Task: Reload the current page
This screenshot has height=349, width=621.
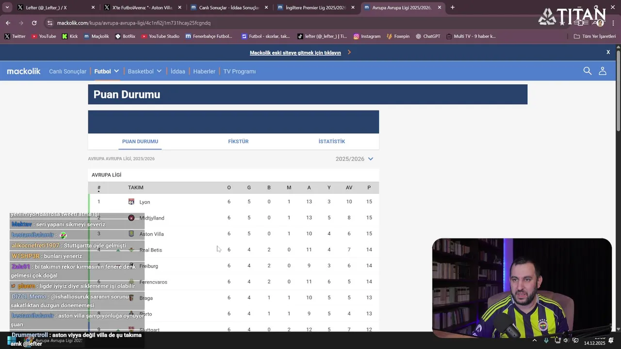Action: click(x=34, y=23)
